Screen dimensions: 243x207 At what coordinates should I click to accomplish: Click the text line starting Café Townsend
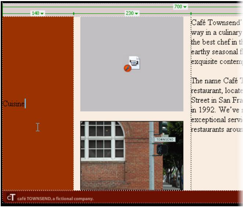(x=217, y=23)
